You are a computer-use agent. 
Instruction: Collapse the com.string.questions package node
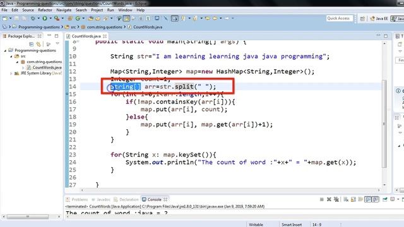pyautogui.click(x=17, y=62)
